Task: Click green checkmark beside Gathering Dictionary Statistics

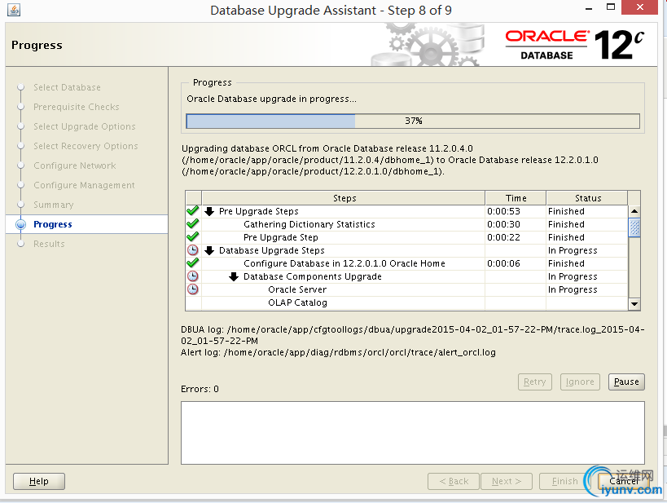Action: click(x=193, y=224)
